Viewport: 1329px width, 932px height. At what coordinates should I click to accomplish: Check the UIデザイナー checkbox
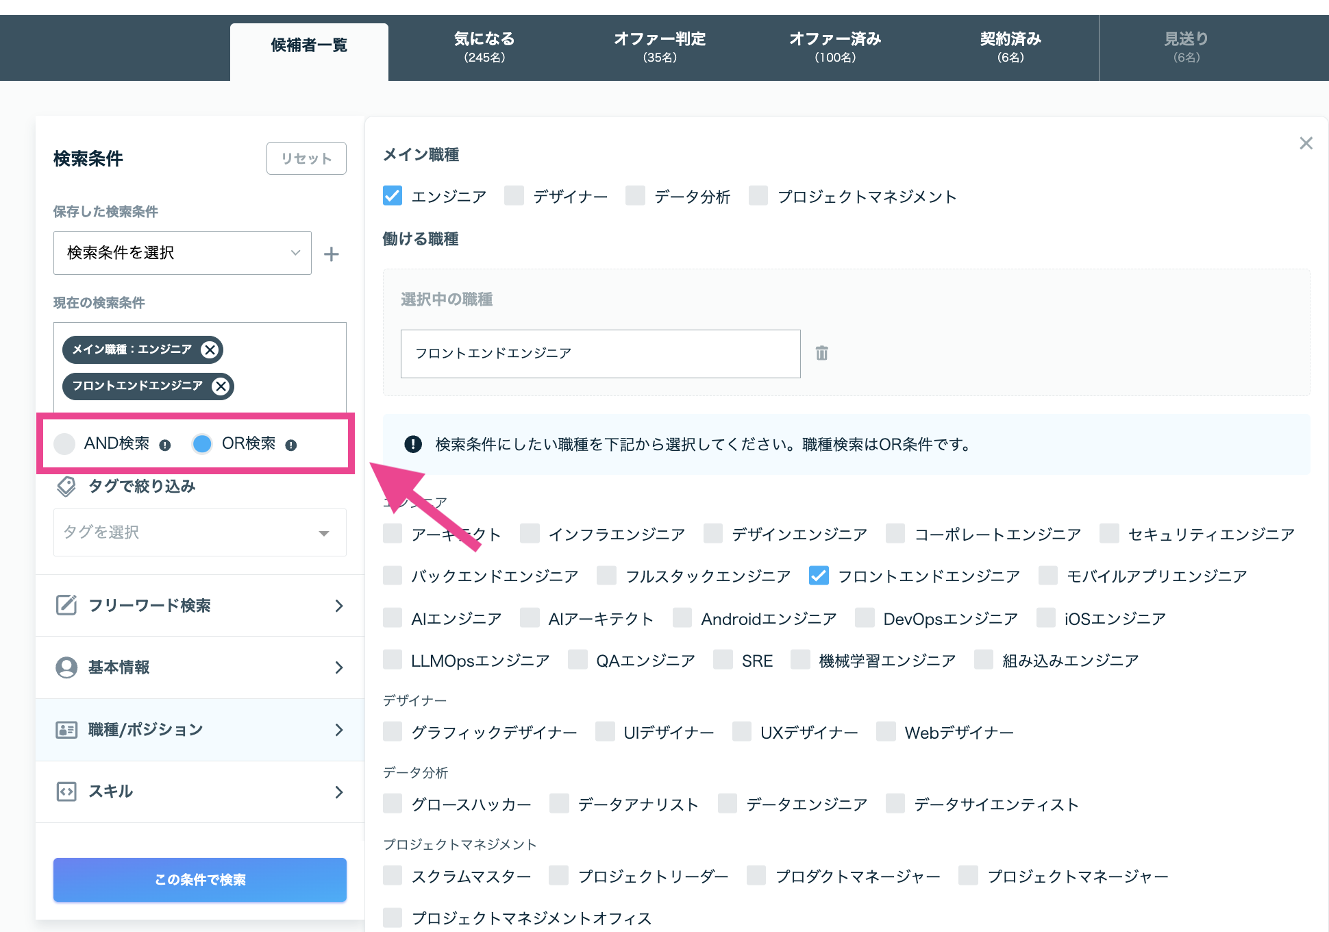pos(605,732)
